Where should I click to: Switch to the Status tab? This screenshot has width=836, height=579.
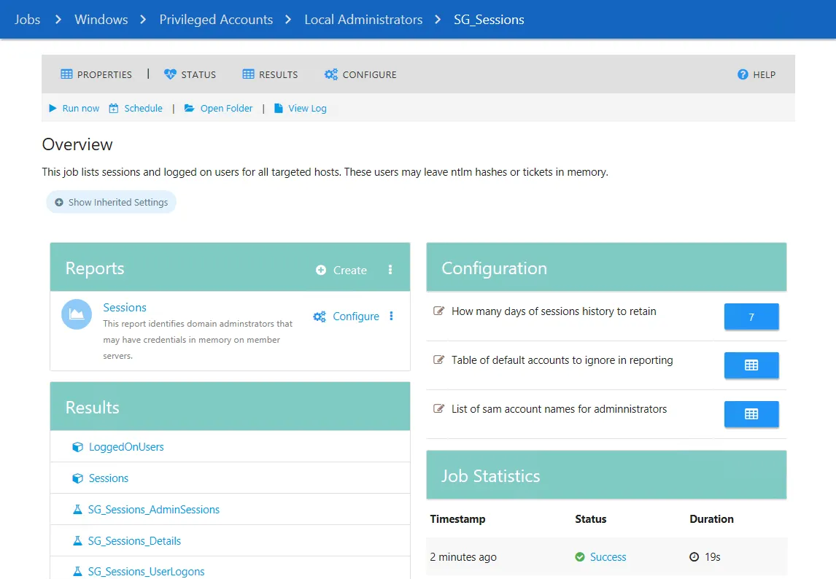point(190,74)
